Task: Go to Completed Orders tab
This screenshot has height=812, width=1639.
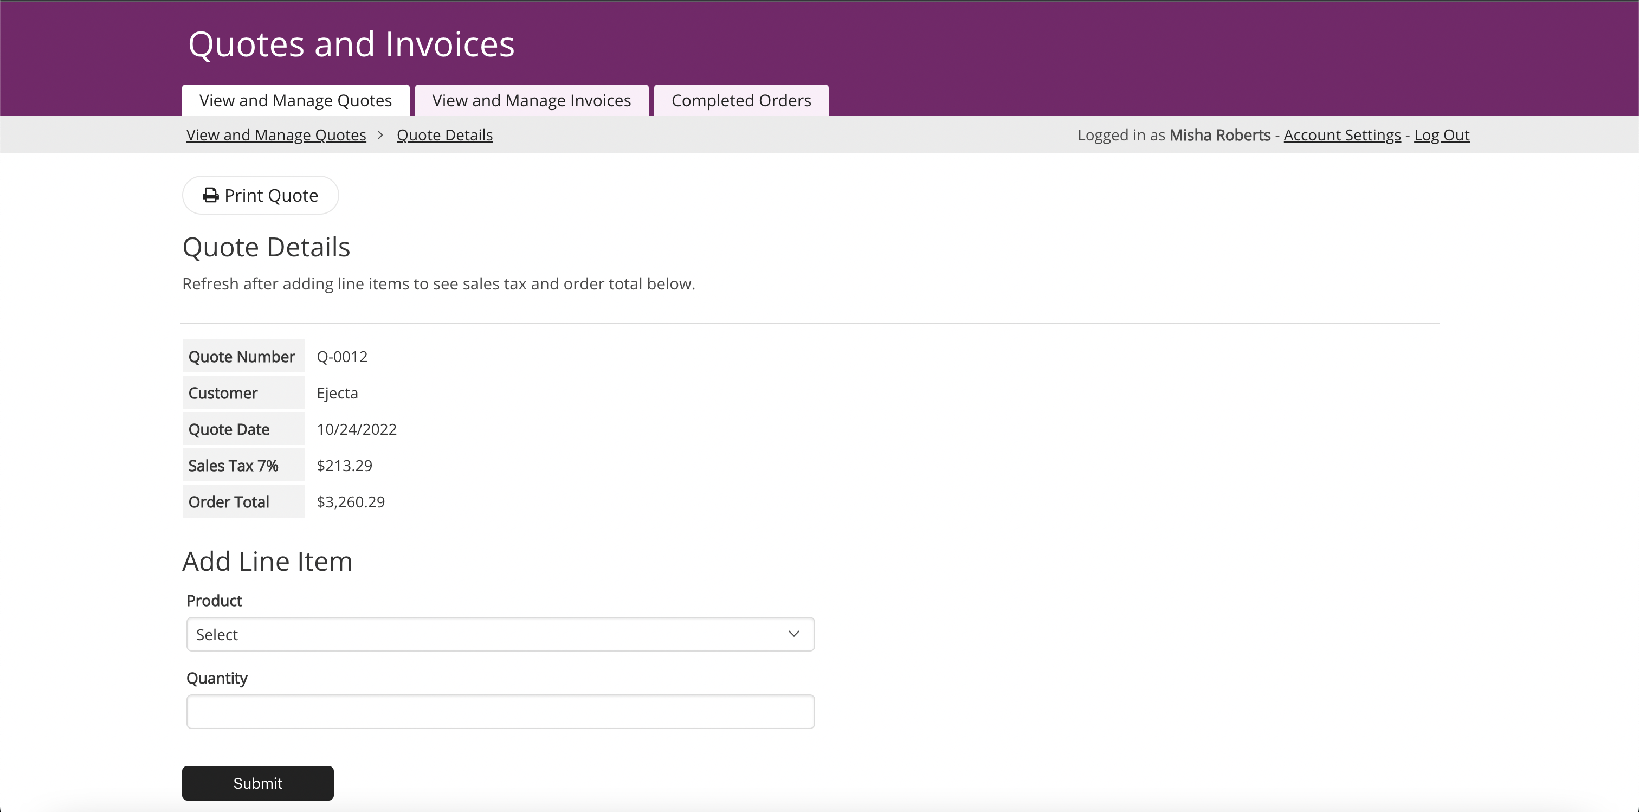Action: tap(740, 100)
